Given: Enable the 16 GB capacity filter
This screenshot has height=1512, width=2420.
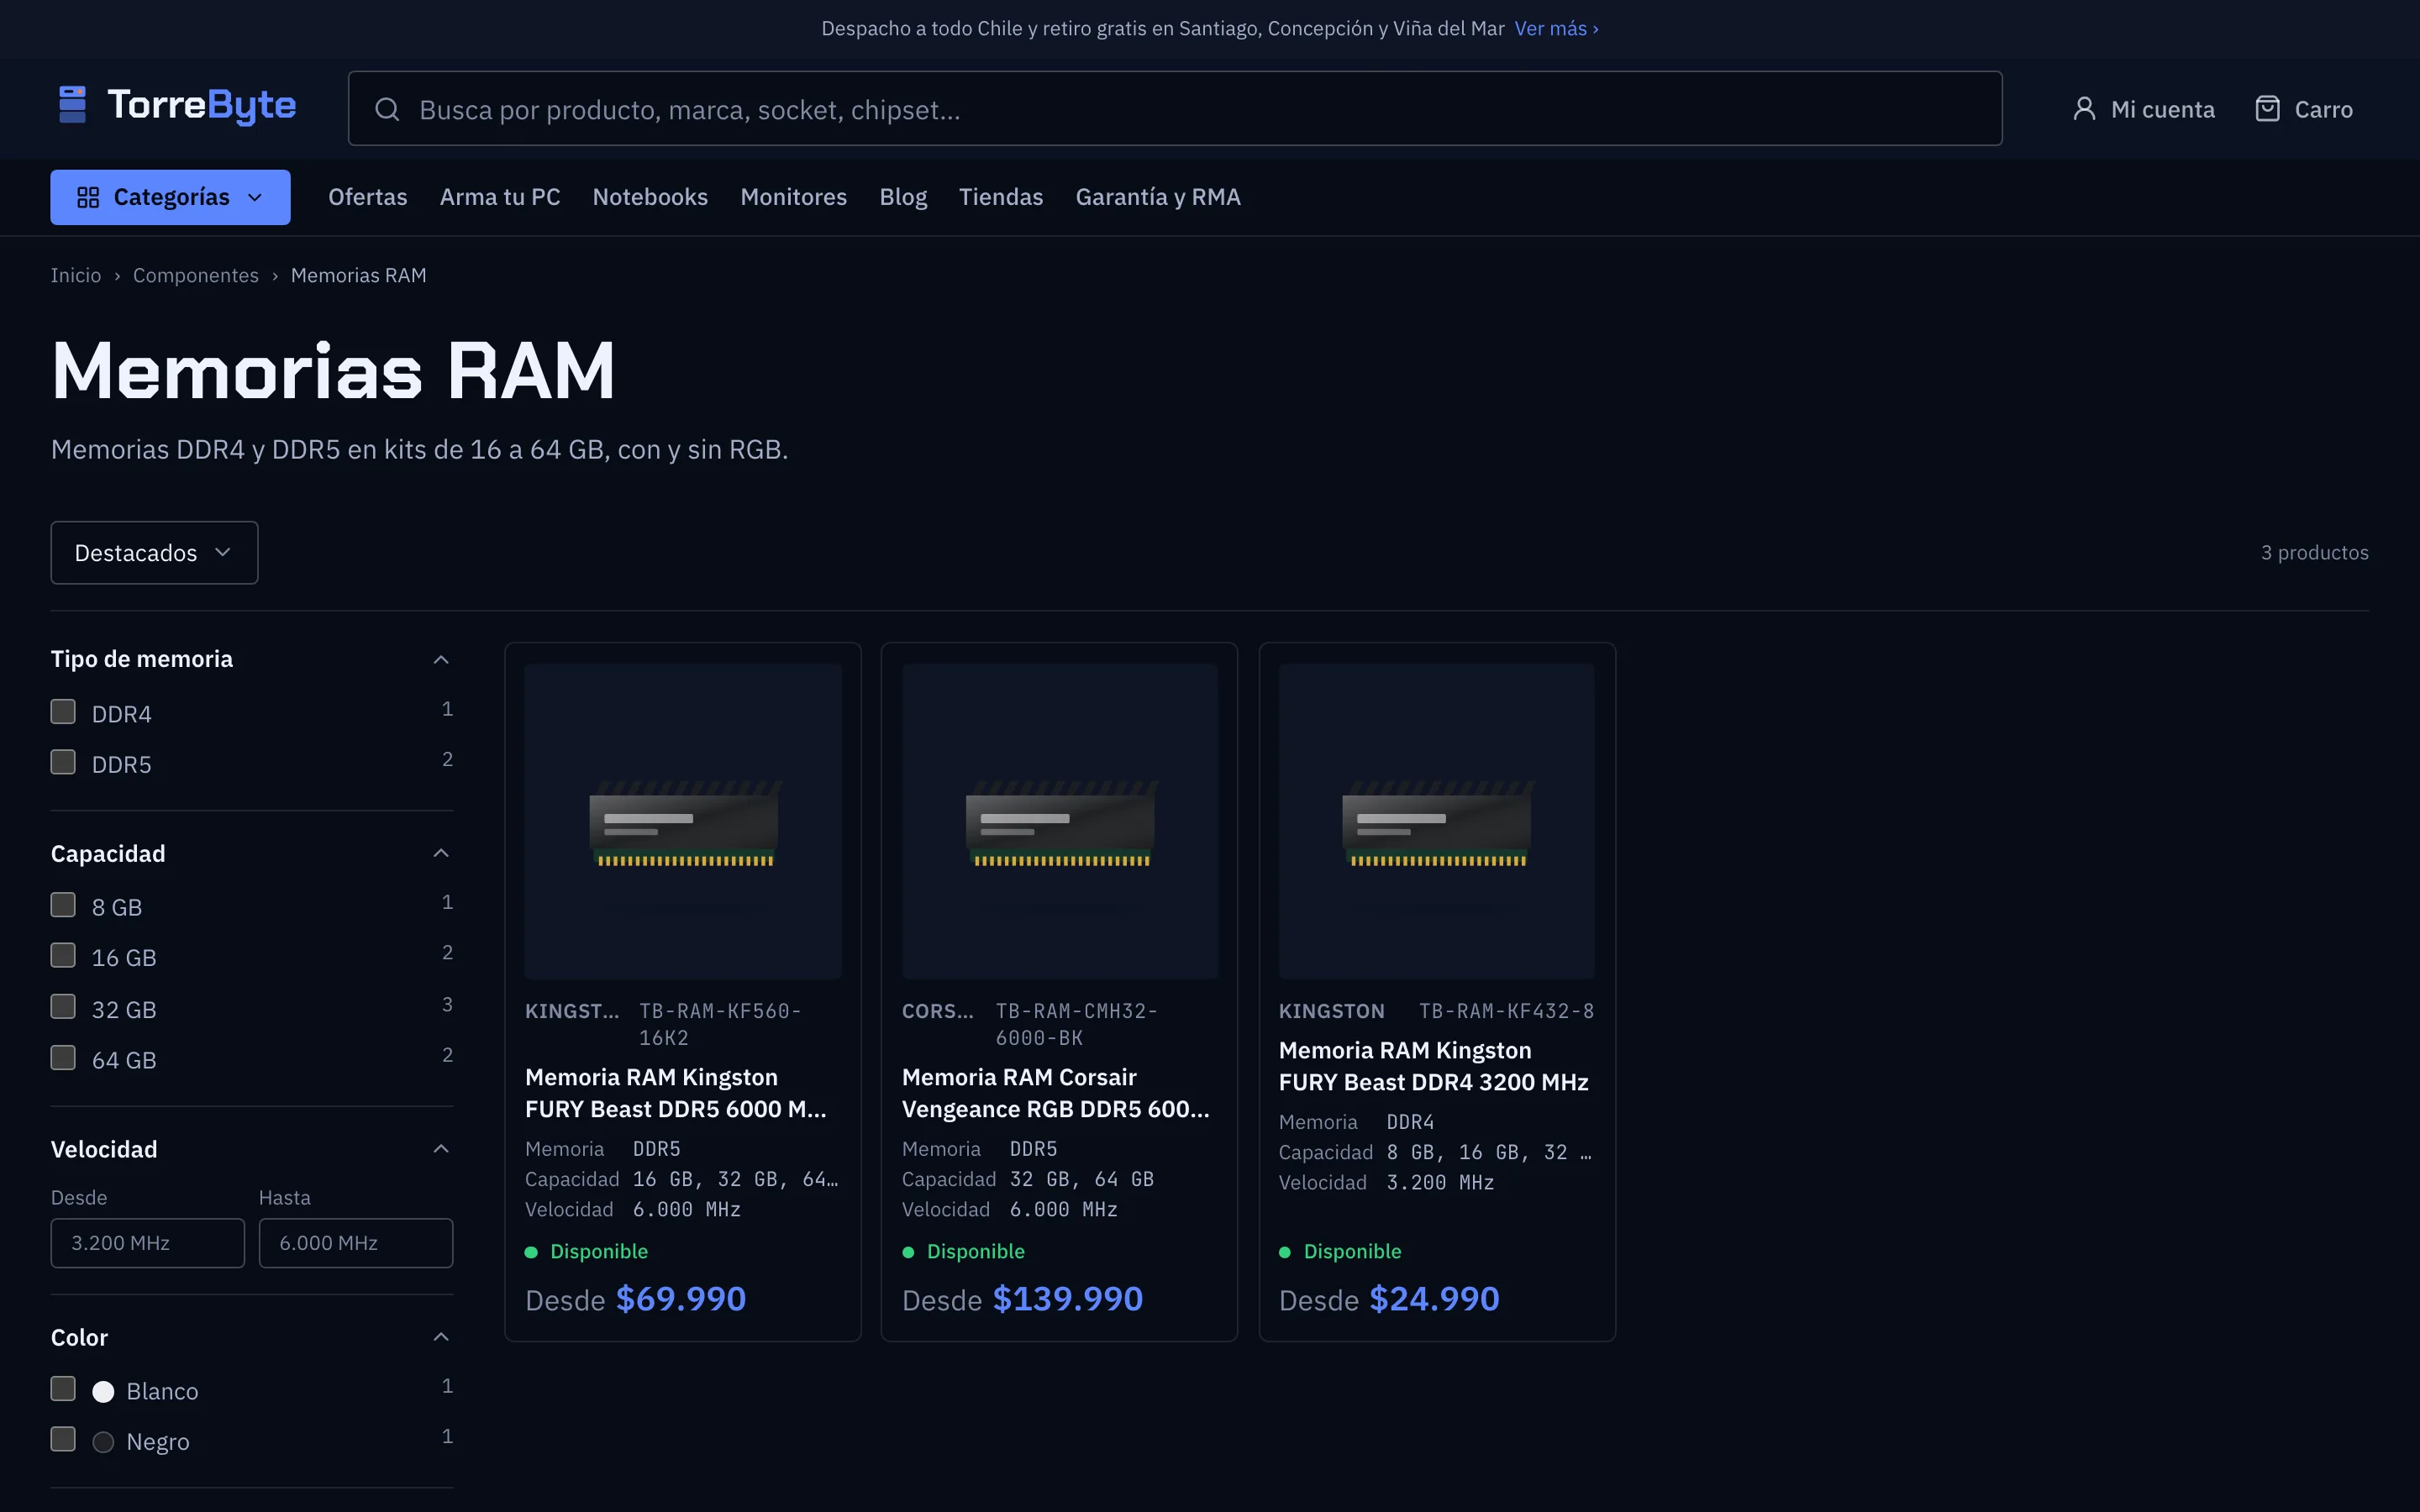Looking at the screenshot, I should (x=63, y=956).
